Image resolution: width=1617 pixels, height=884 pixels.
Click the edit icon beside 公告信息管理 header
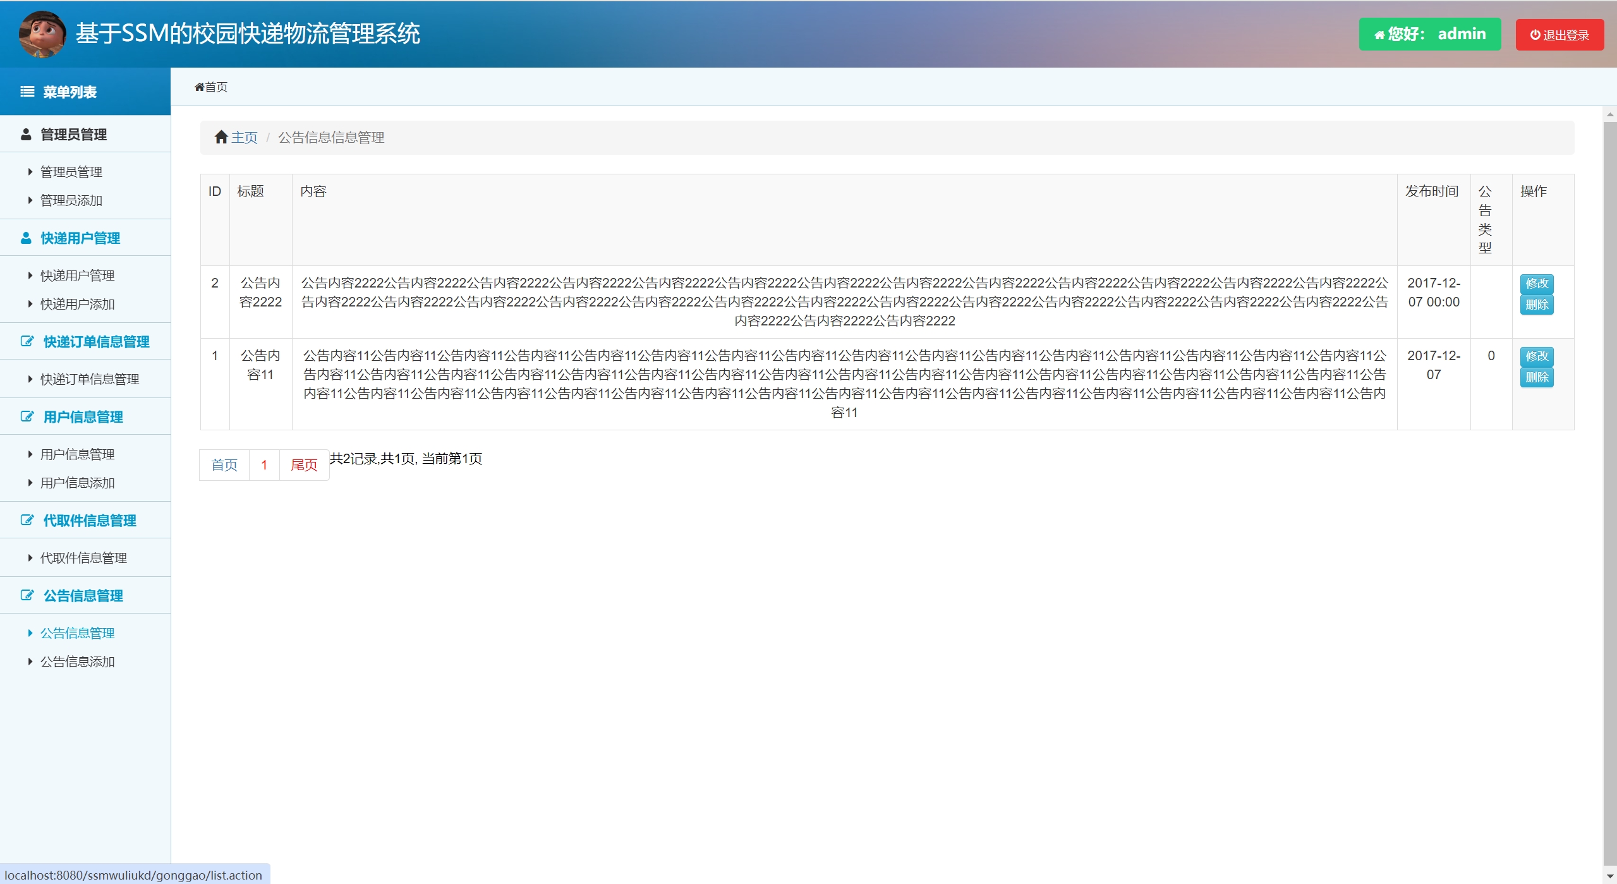(x=27, y=596)
